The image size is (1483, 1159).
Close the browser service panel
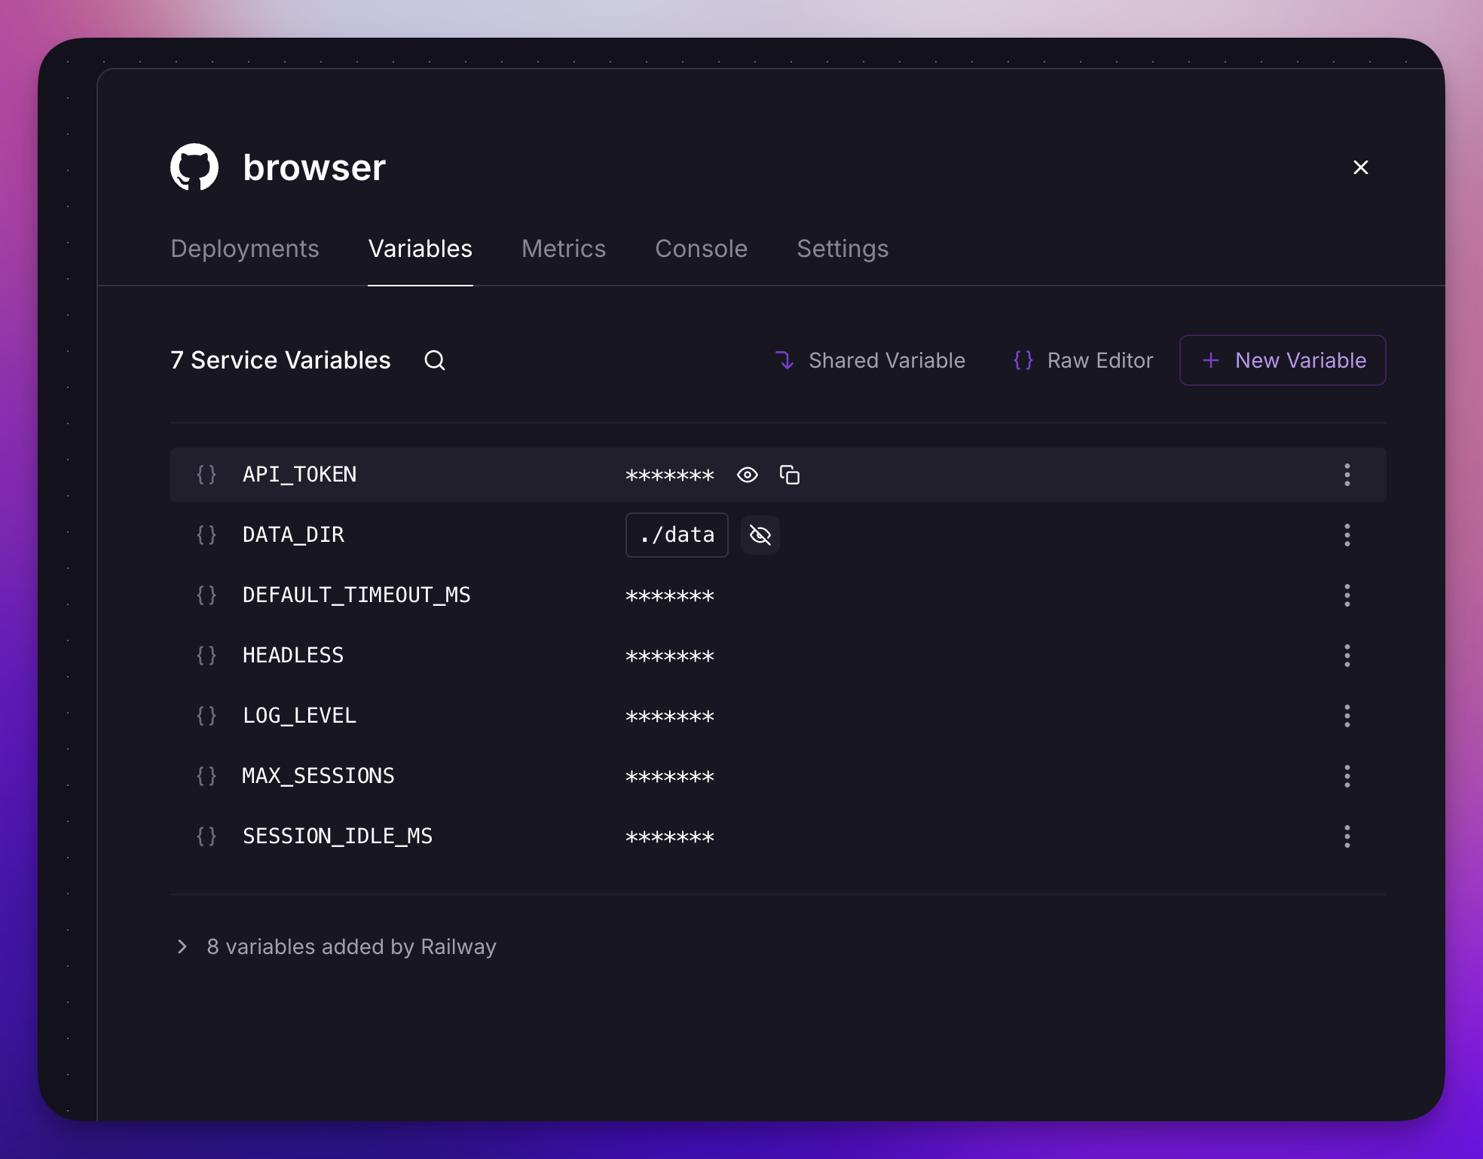(x=1361, y=167)
